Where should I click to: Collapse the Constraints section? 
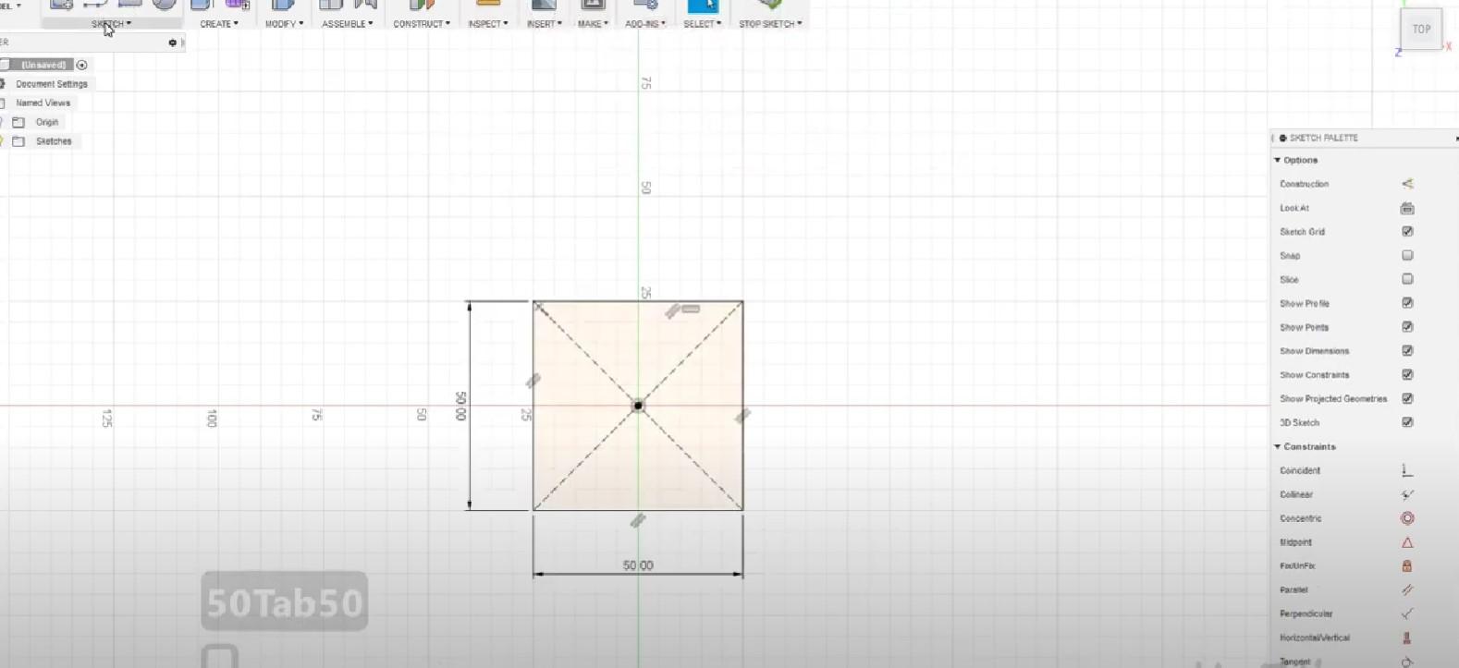click(1278, 446)
